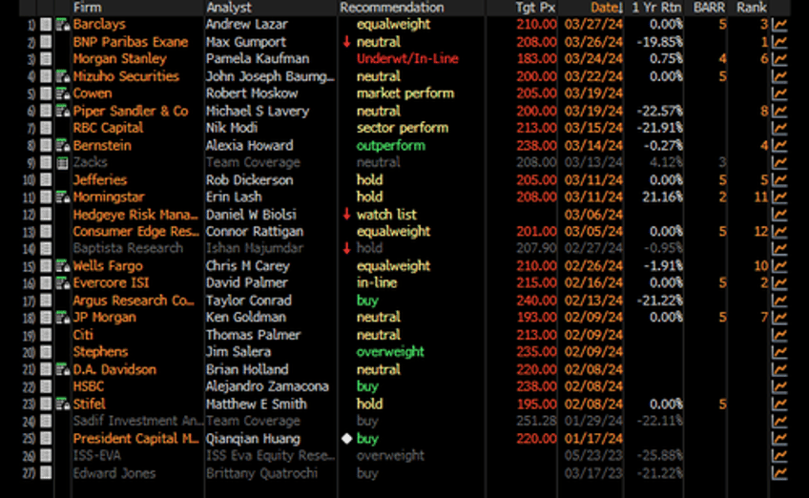Sort by the Date column header
The height and width of the screenshot is (498, 809).
pyautogui.click(x=607, y=8)
